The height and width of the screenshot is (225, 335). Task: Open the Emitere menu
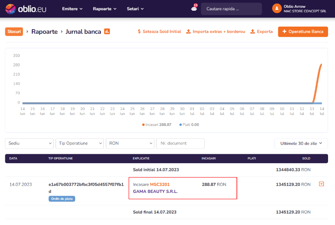point(72,9)
